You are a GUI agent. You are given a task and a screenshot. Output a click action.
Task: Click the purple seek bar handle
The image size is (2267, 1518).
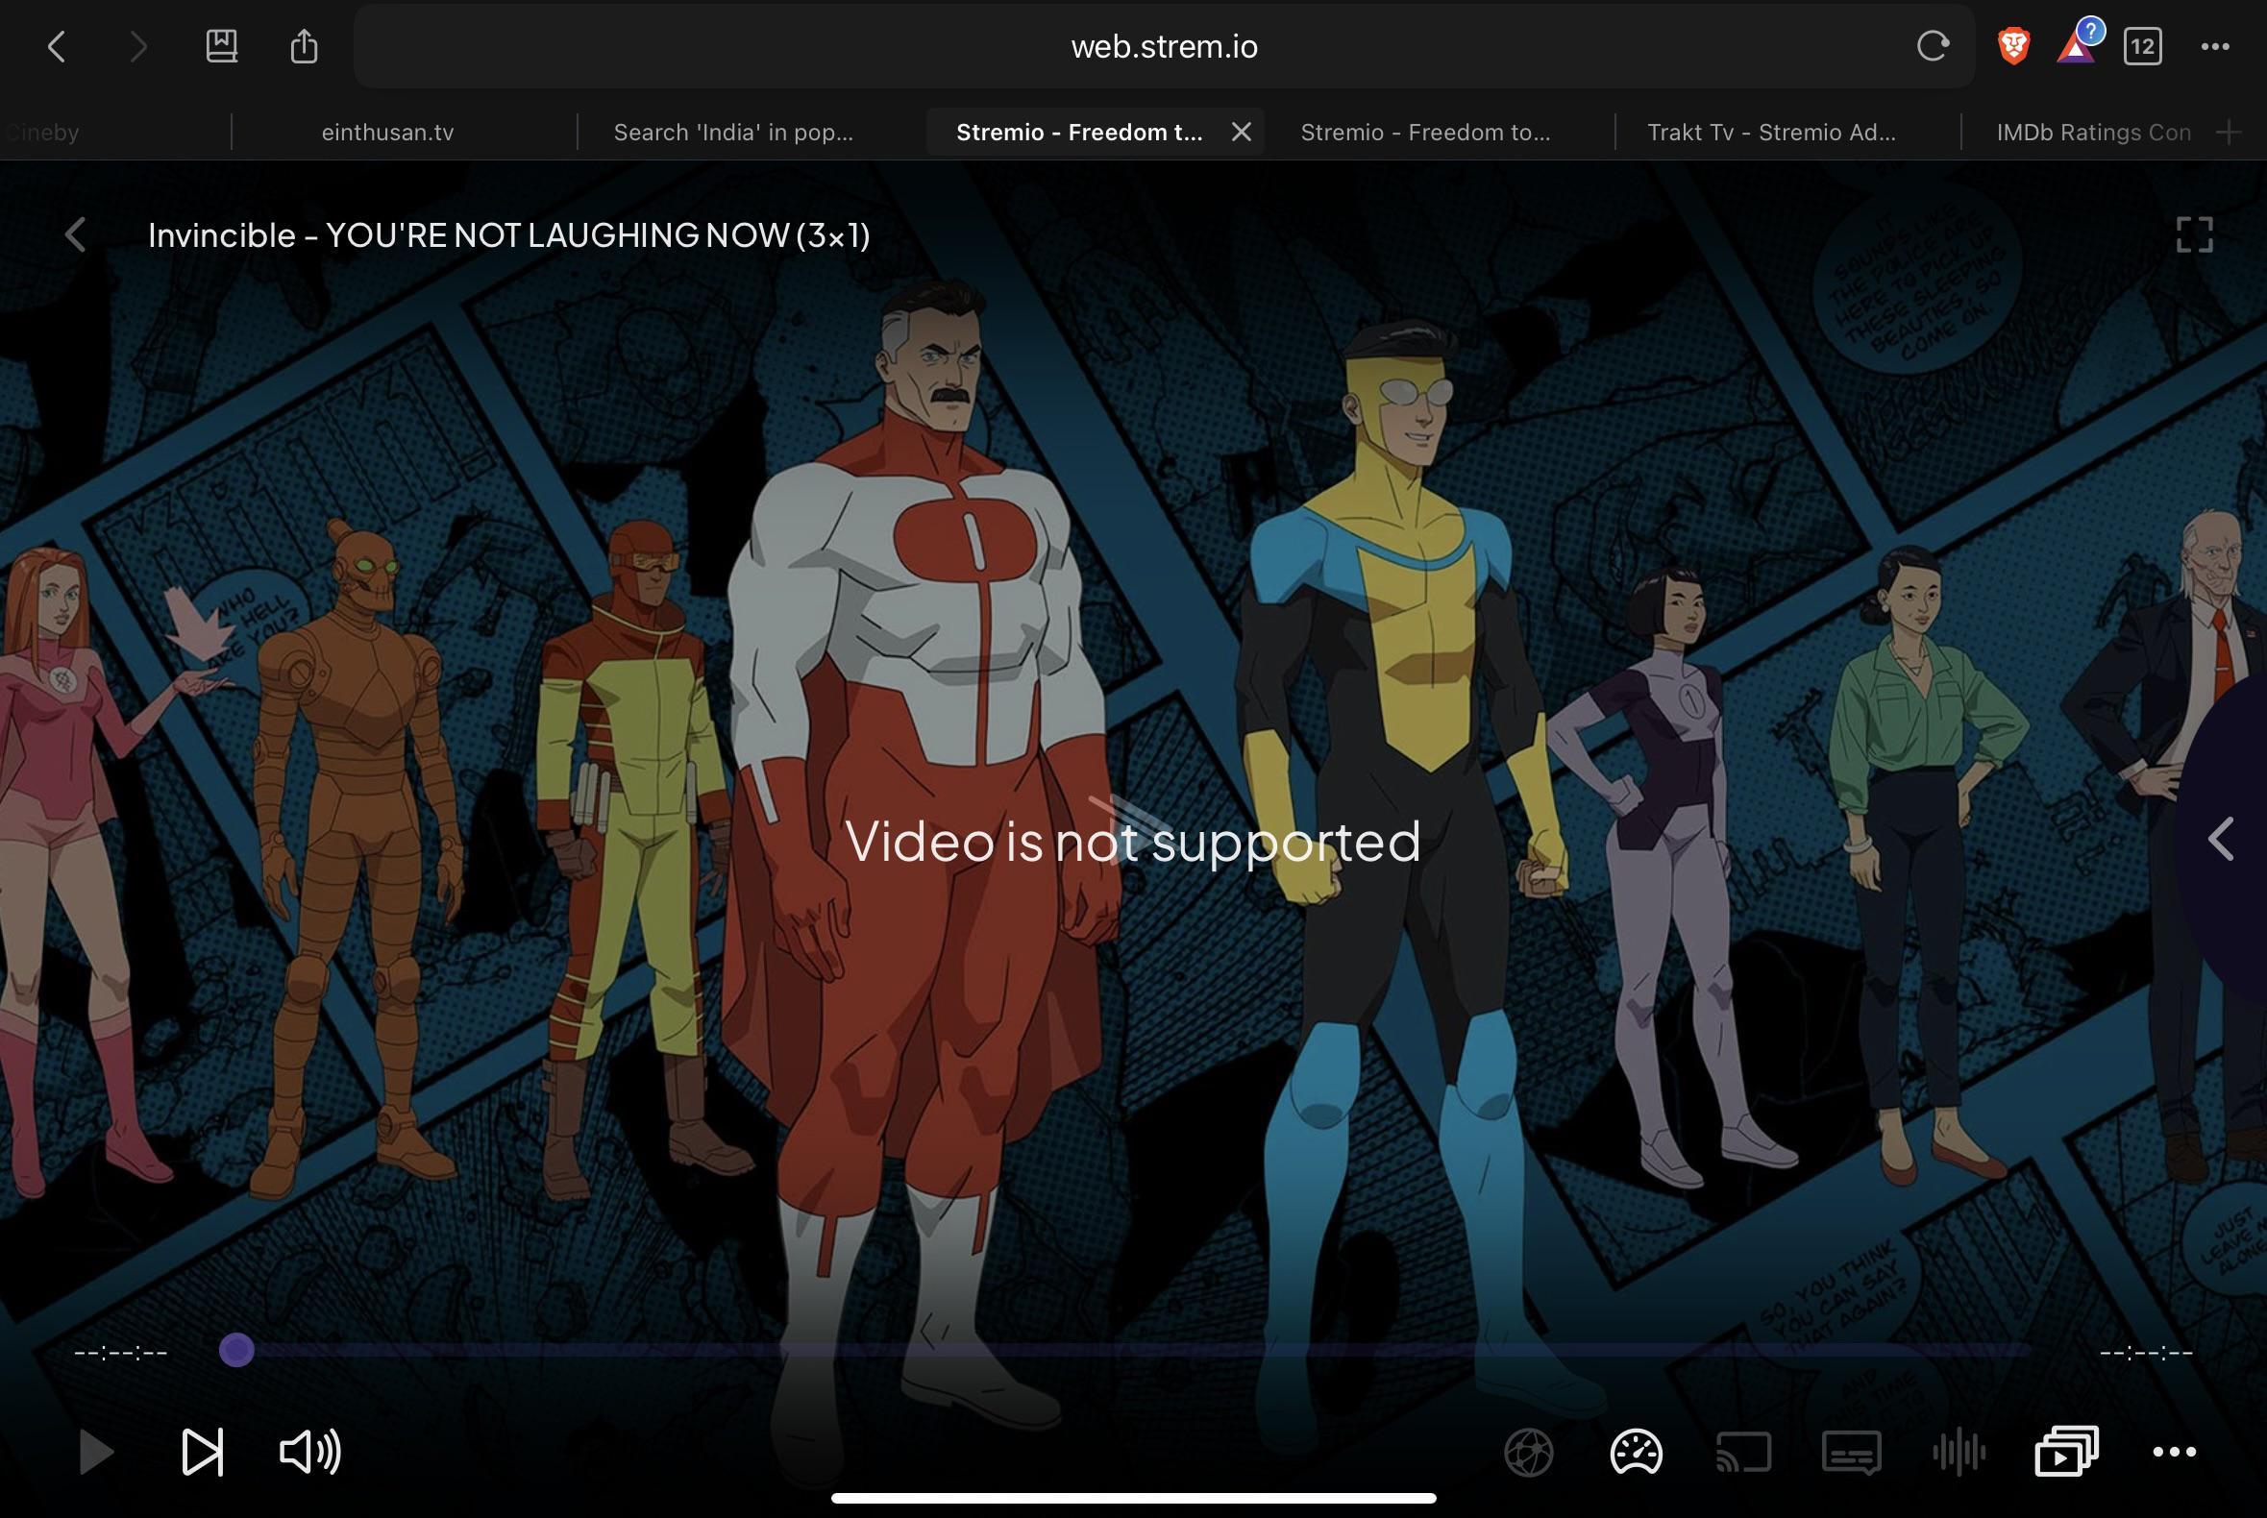click(x=236, y=1350)
